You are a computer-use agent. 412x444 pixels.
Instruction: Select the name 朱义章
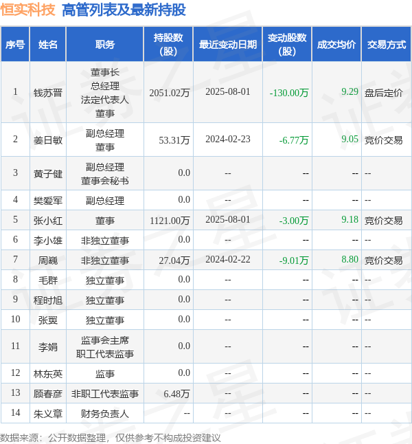(48, 414)
